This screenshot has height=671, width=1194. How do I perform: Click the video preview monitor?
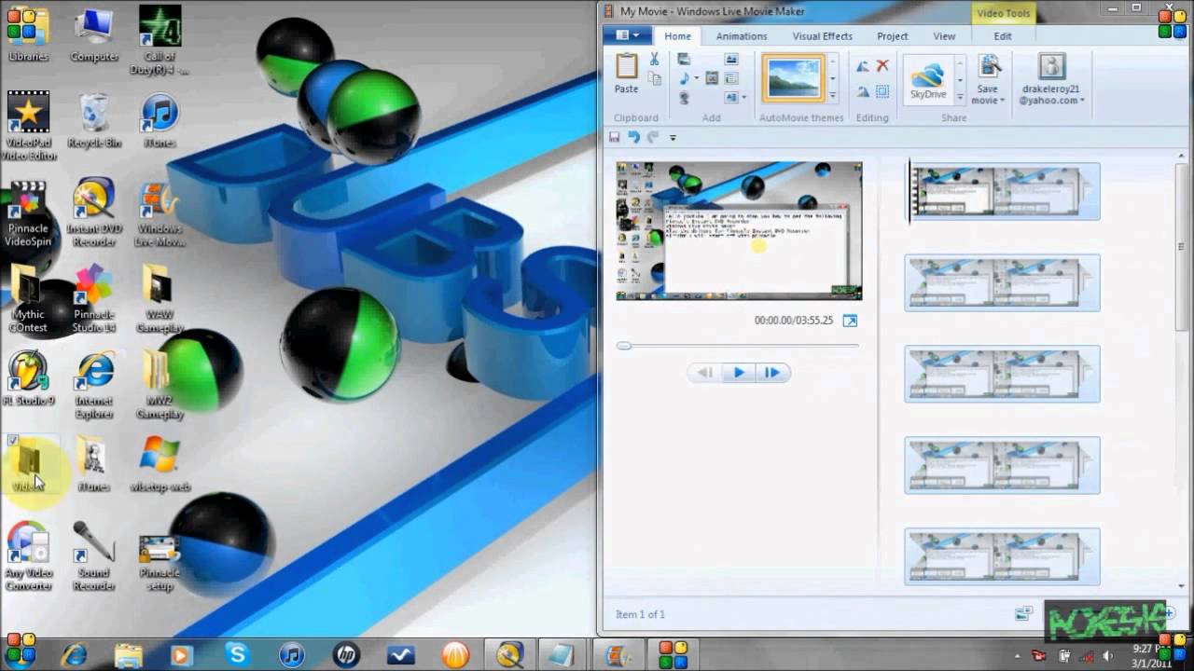(x=739, y=231)
